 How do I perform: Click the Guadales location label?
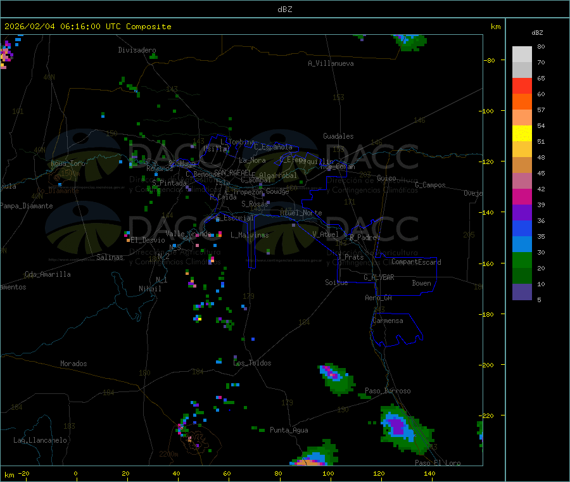338,136
